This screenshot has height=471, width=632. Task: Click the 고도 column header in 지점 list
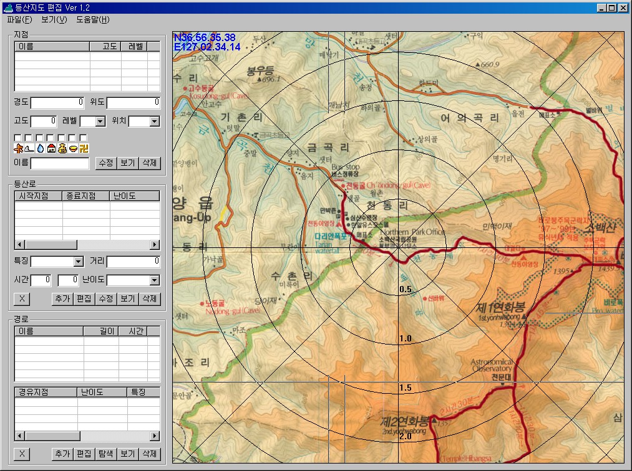[x=105, y=47]
